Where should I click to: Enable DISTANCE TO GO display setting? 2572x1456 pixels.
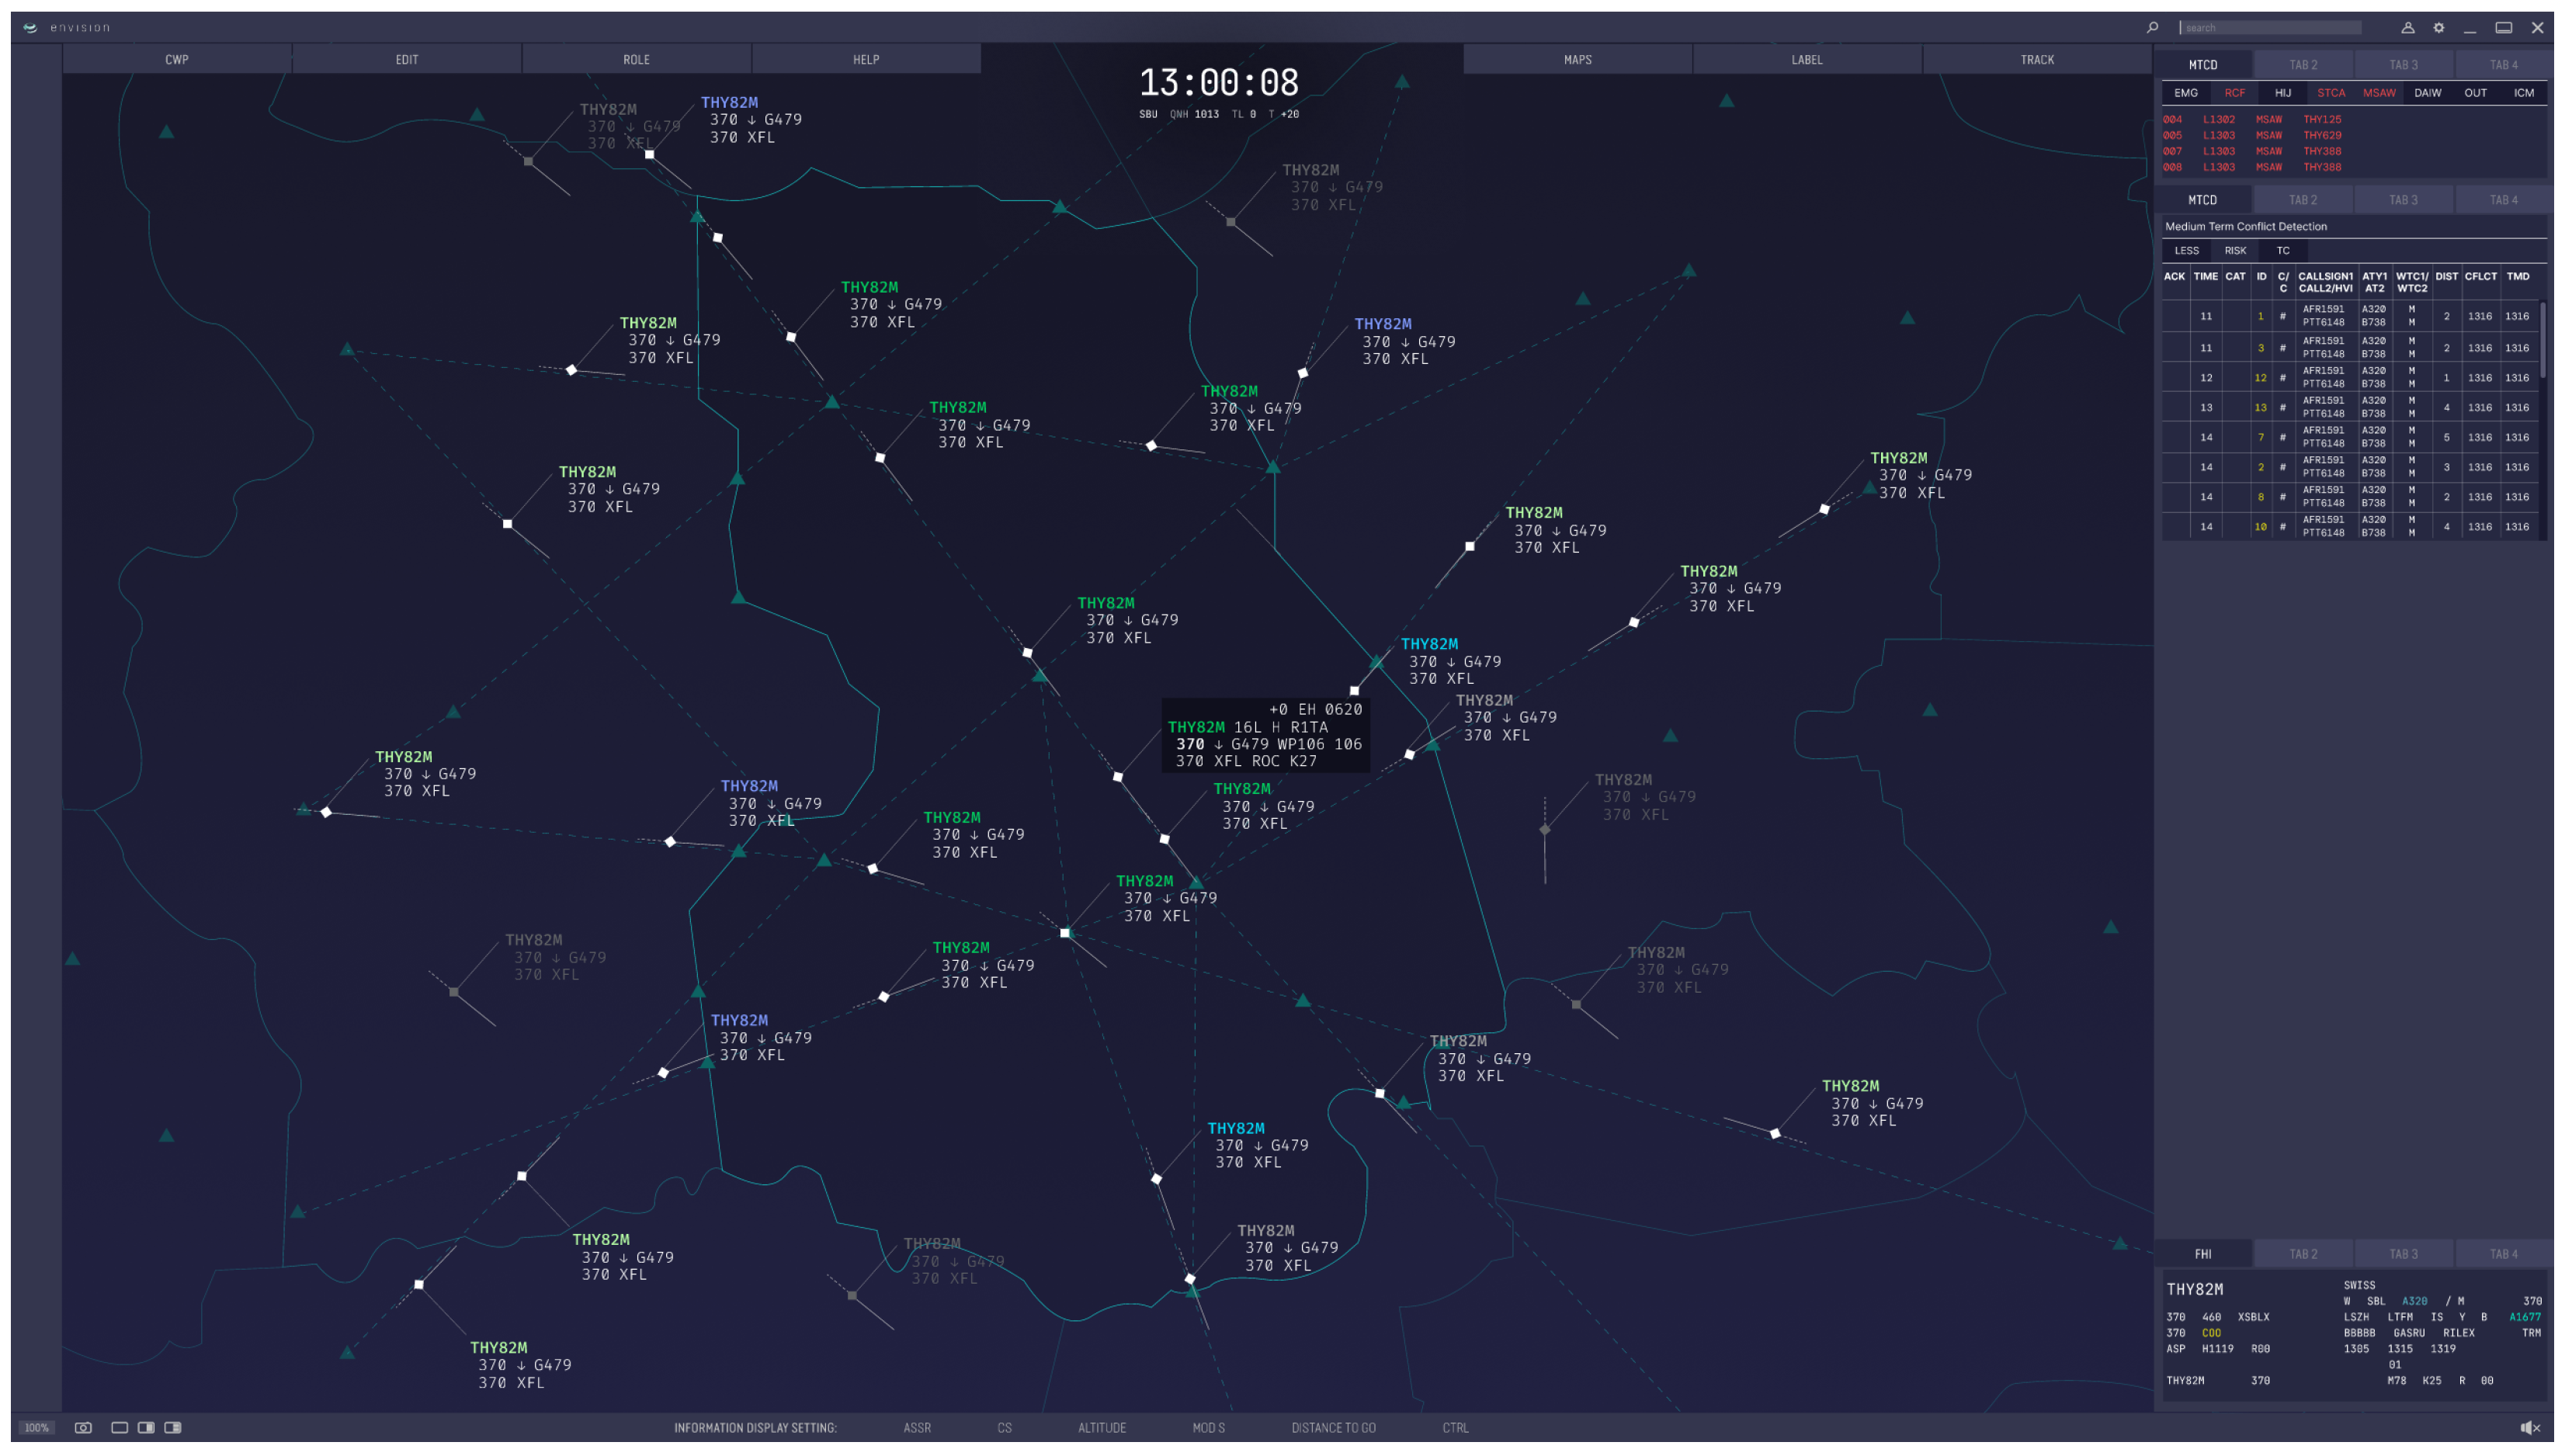[1333, 1428]
